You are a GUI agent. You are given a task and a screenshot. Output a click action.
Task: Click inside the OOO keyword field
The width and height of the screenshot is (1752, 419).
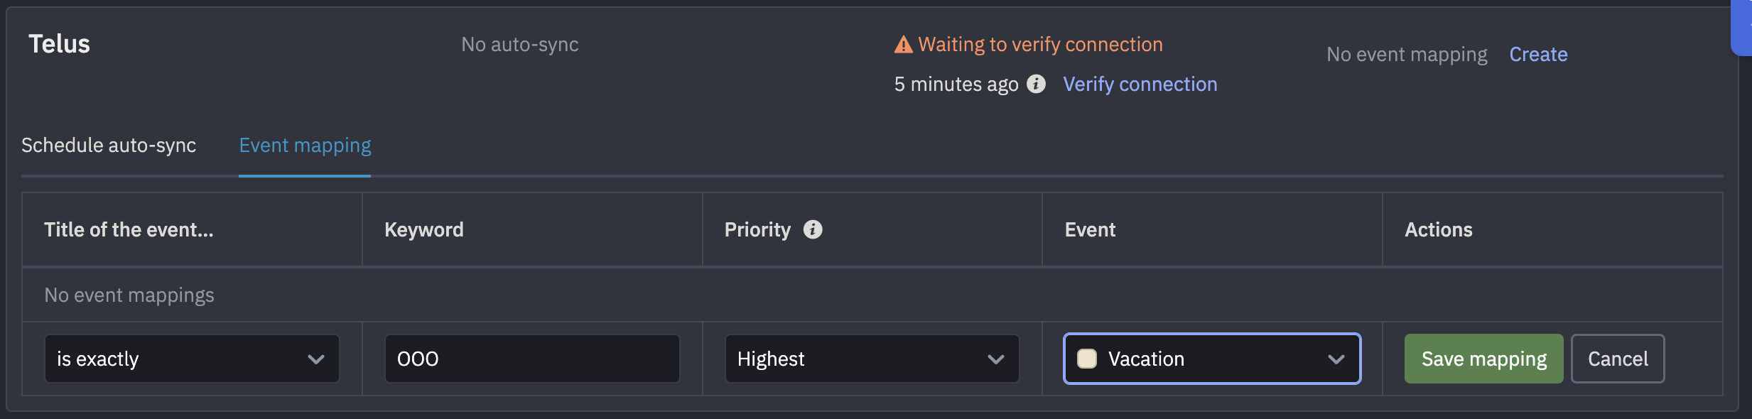530,359
